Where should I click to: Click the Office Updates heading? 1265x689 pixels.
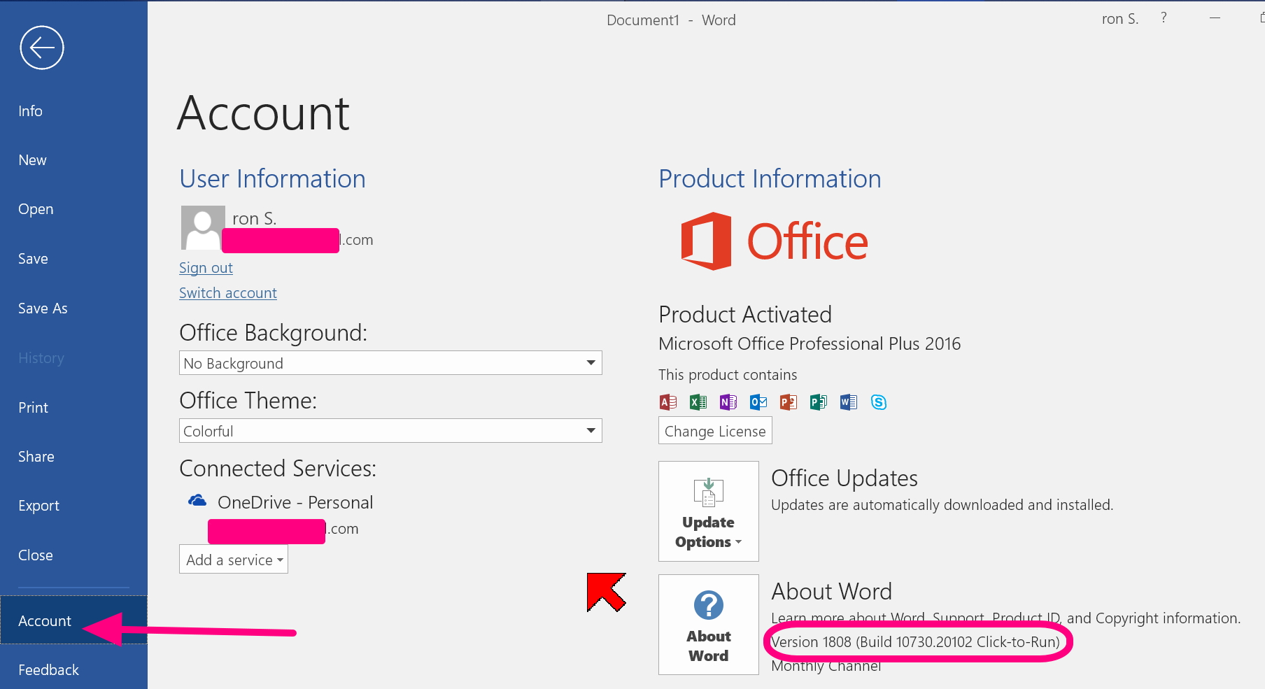844,478
